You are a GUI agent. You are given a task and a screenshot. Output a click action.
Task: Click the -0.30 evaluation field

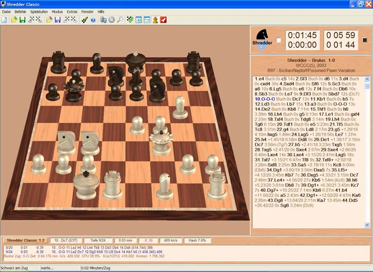148,241
